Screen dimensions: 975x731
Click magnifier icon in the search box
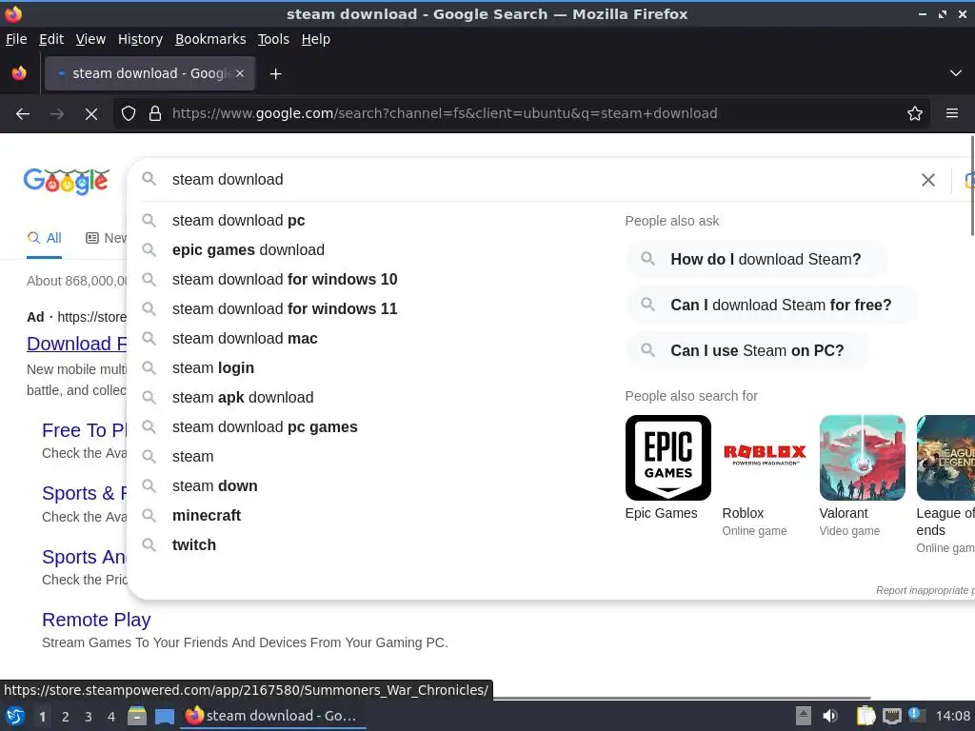click(x=149, y=179)
